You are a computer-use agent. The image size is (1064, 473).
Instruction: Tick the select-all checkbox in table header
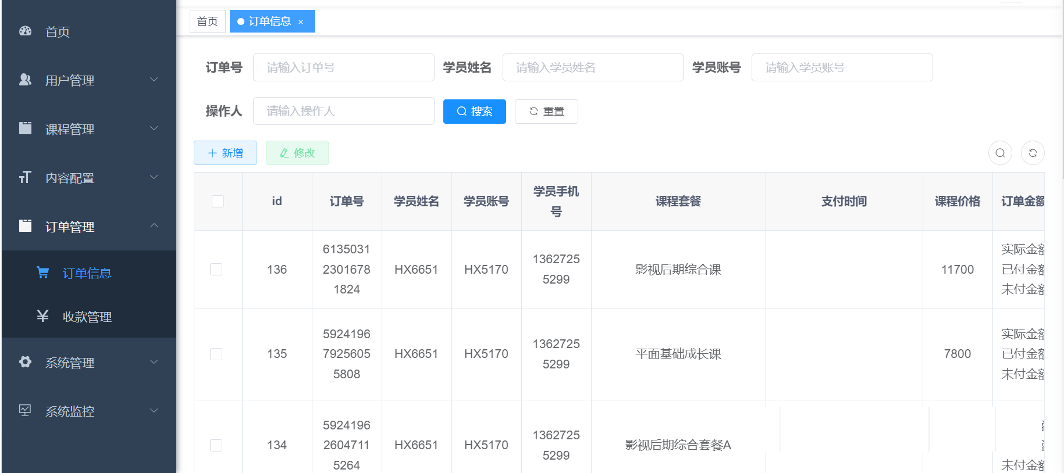[218, 201]
